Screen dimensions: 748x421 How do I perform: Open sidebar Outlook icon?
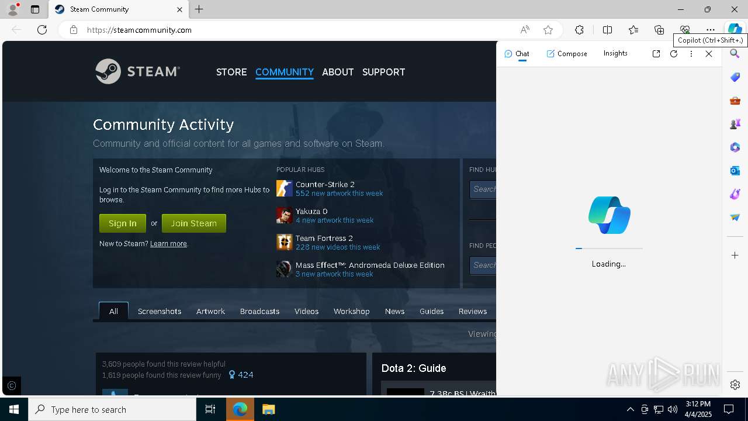click(735, 171)
